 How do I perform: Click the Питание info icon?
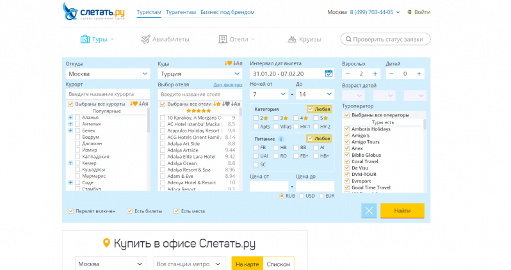(280, 139)
